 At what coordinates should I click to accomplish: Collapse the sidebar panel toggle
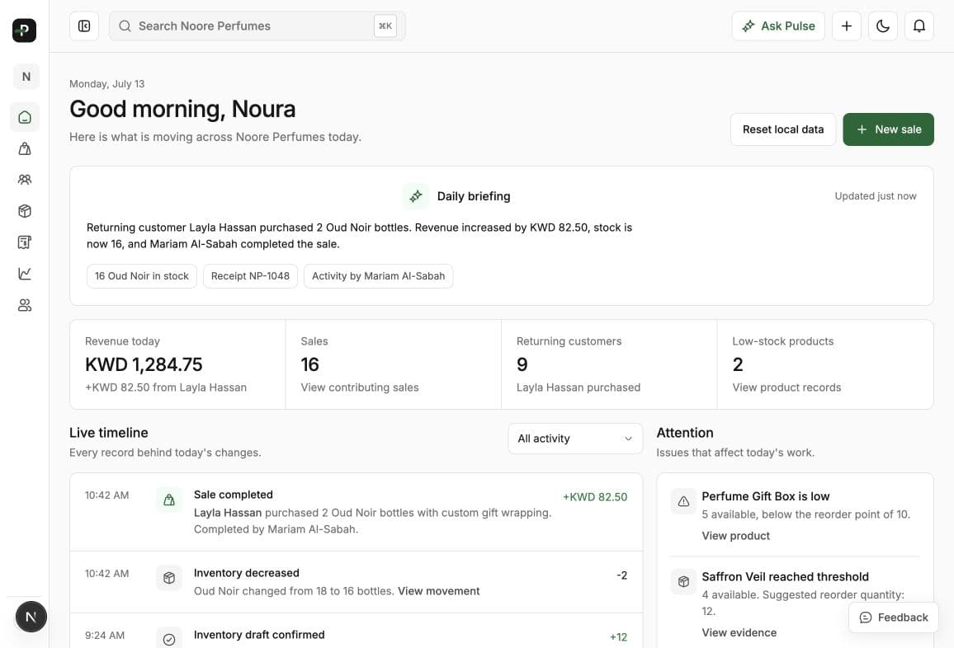coord(84,26)
